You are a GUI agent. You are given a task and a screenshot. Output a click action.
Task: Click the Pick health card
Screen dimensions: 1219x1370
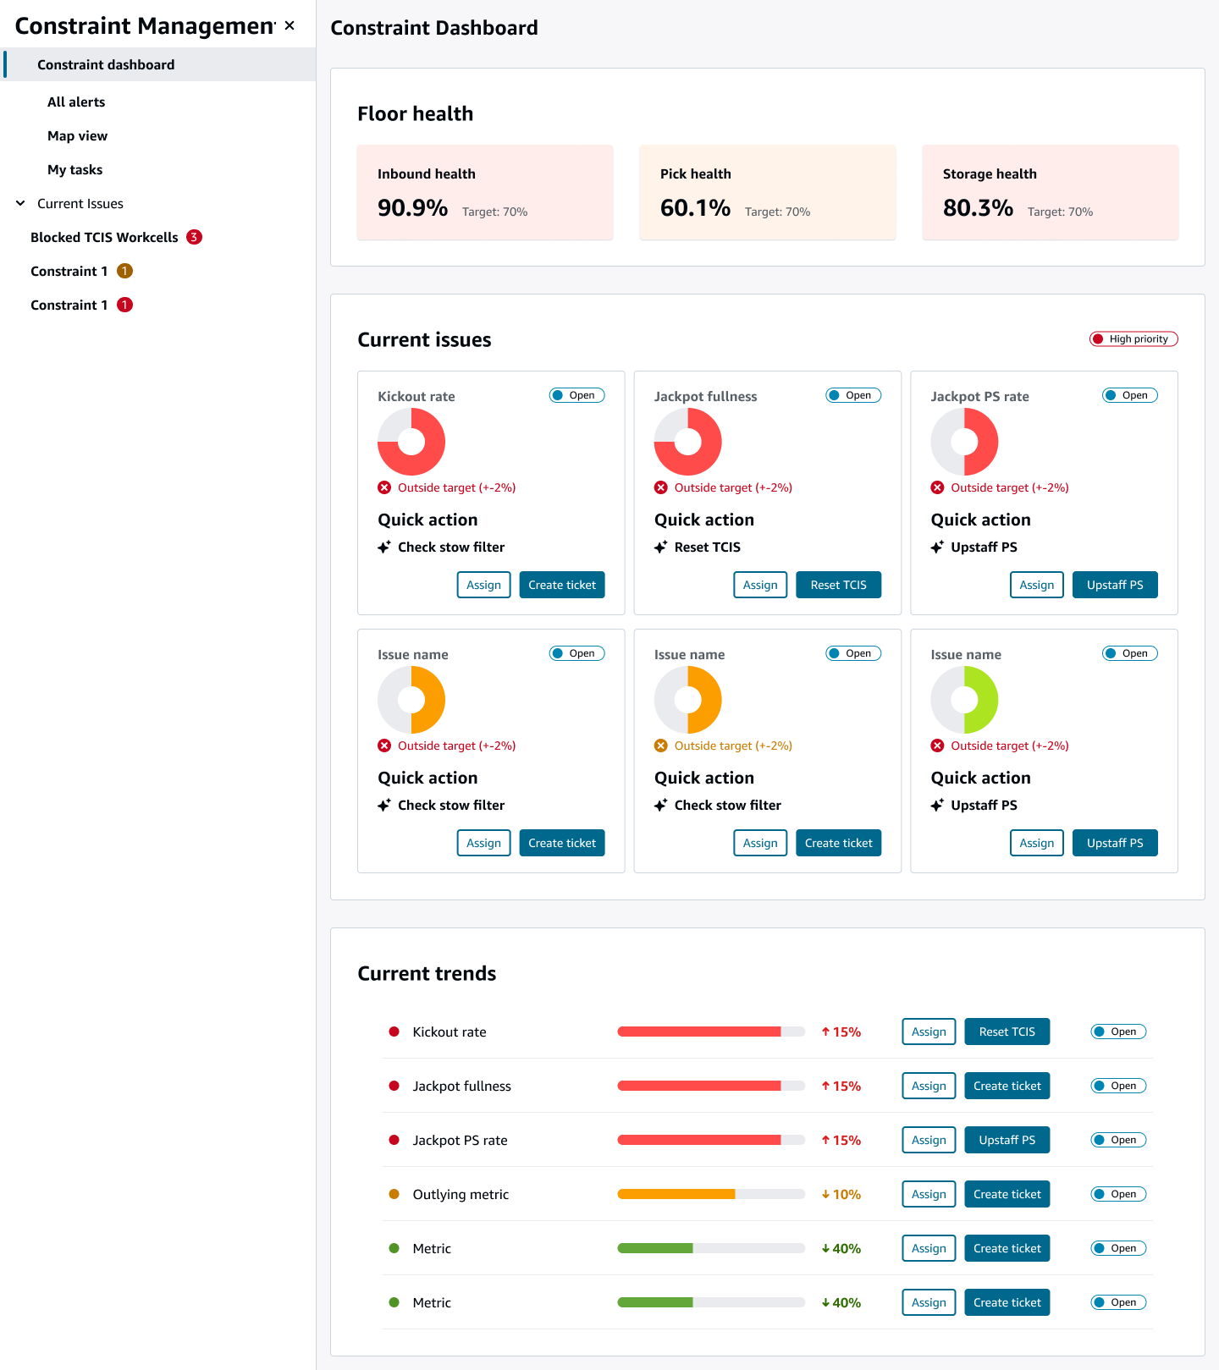click(767, 192)
